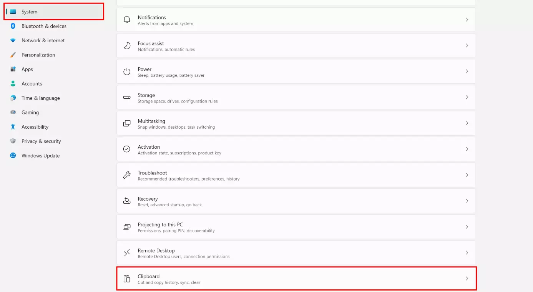The image size is (533, 292).
Task: Click the Power button icon
Action: pos(127,71)
